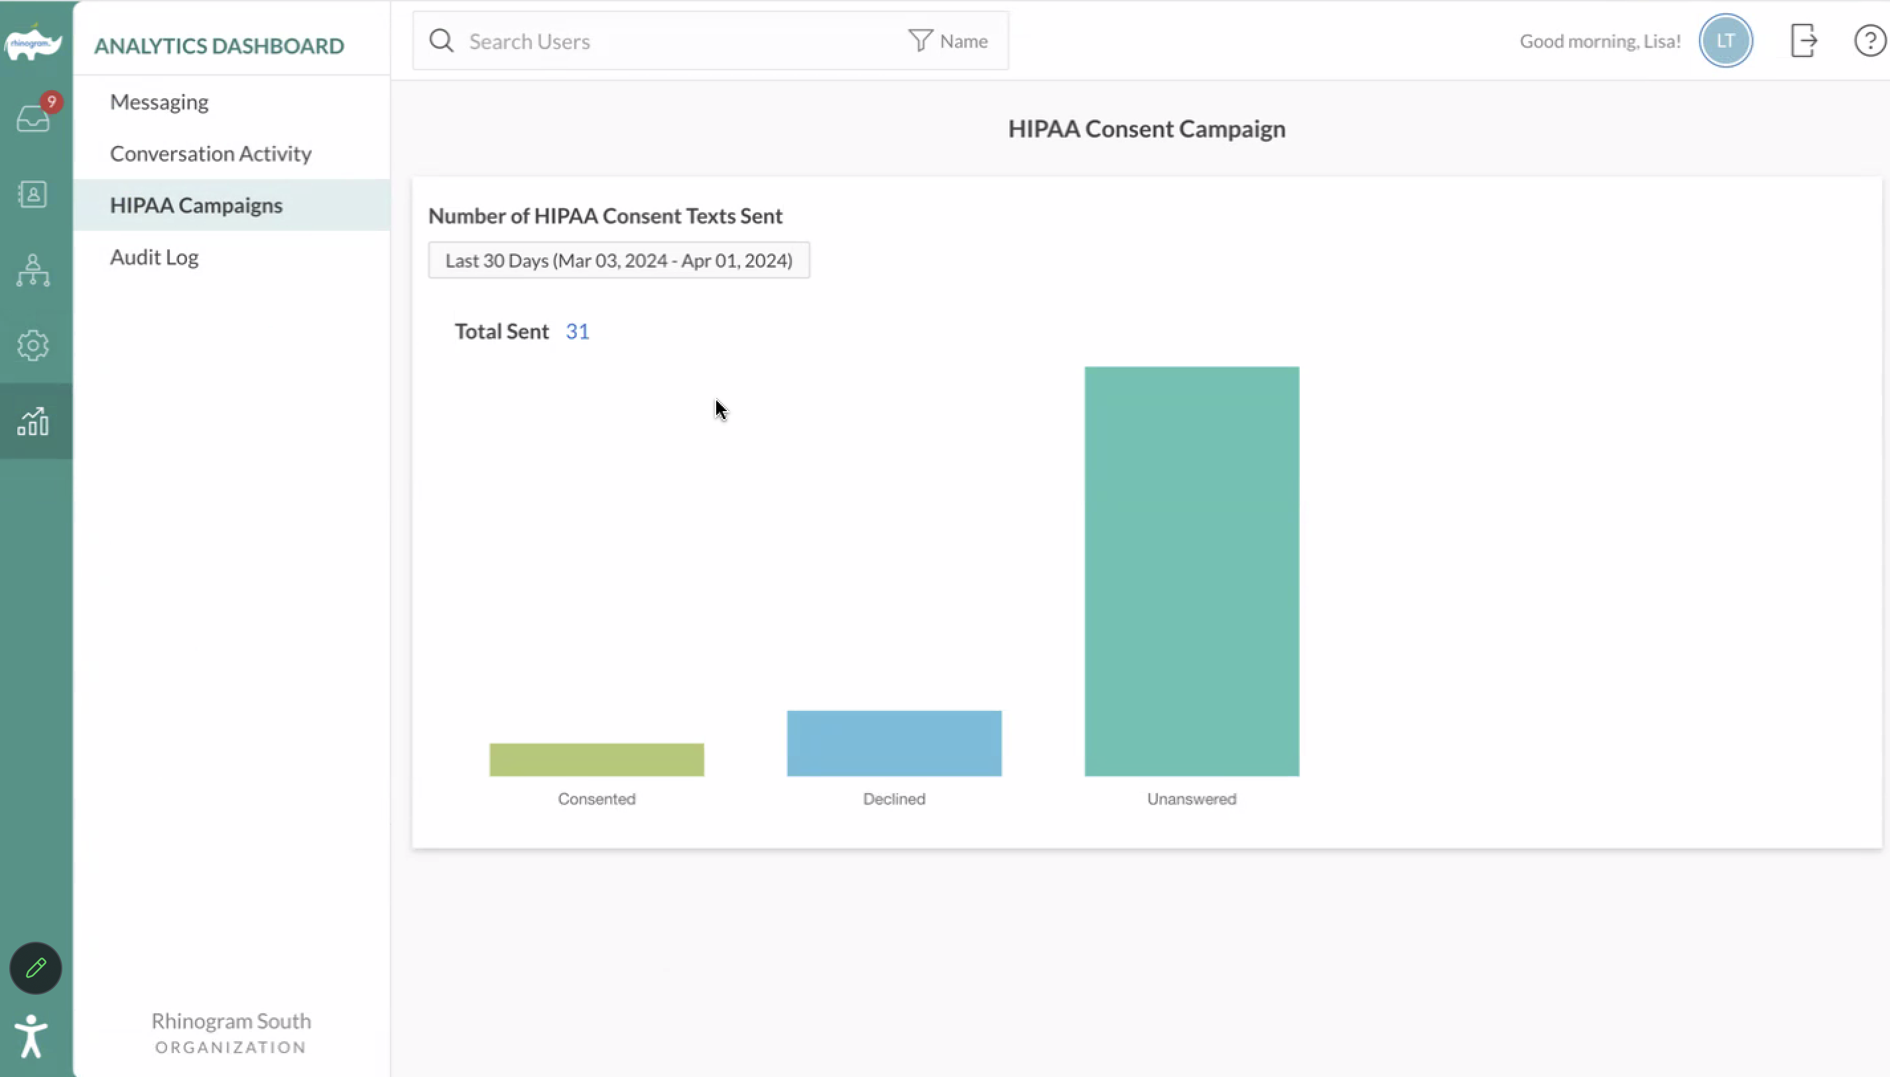Open the inbox with 9 notifications
1890x1077 pixels.
pyautogui.click(x=33, y=117)
